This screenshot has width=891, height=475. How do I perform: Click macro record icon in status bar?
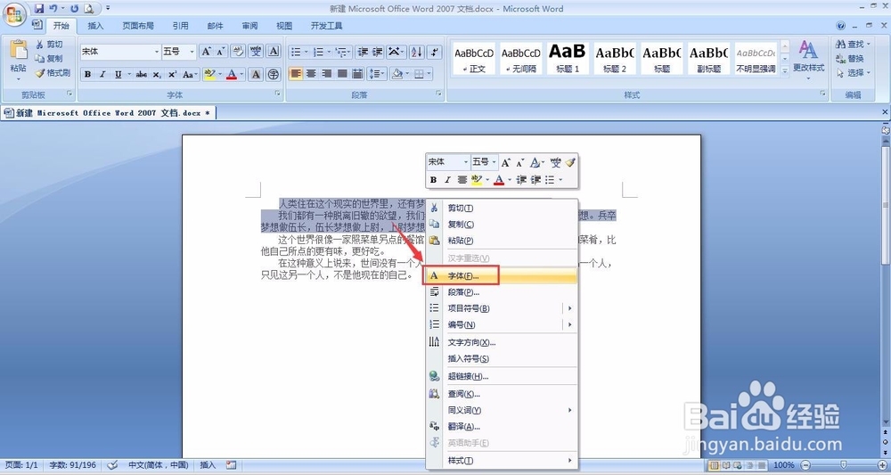(231, 465)
